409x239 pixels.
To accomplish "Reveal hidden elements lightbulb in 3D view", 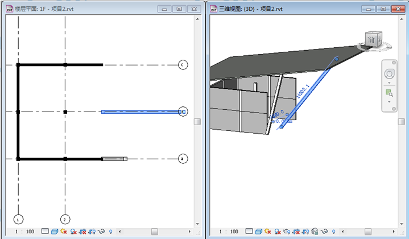I will click(x=333, y=232).
